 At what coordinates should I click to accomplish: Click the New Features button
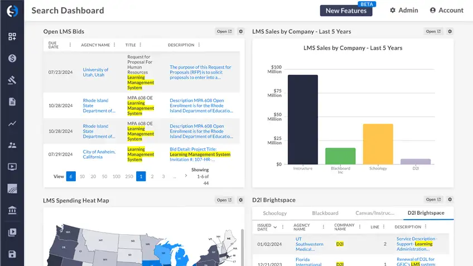click(x=346, y=11)
